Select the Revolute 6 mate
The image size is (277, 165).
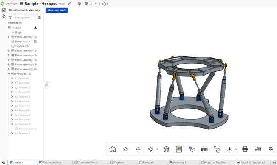click(24, 120)
